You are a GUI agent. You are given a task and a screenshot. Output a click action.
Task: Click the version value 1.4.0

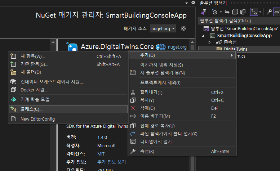click(102, 138)
